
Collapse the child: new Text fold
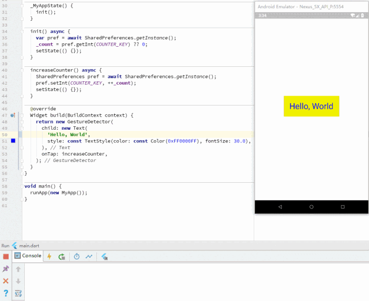click(x=22, y=128)
